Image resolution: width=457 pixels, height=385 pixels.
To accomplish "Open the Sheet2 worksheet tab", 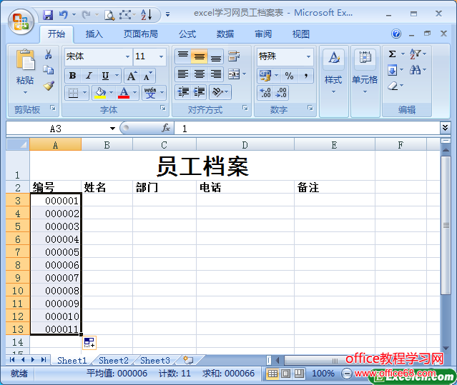I will point(114,360).
